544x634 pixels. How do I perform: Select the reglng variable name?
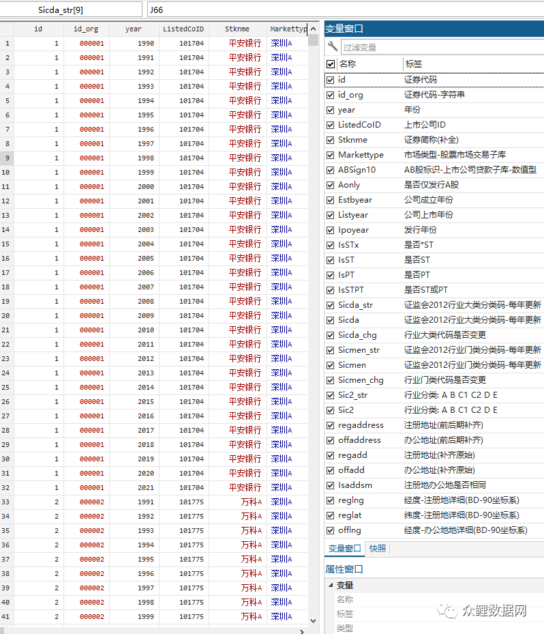click(350, 500)
